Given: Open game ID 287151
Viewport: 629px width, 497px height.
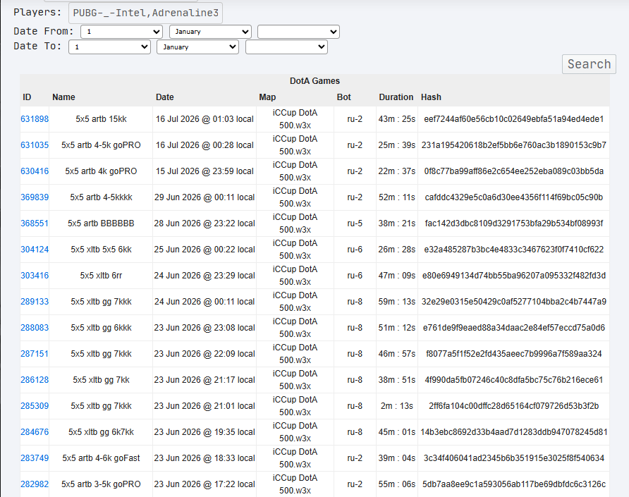Looking at the screenshot, I should (35, 354).
